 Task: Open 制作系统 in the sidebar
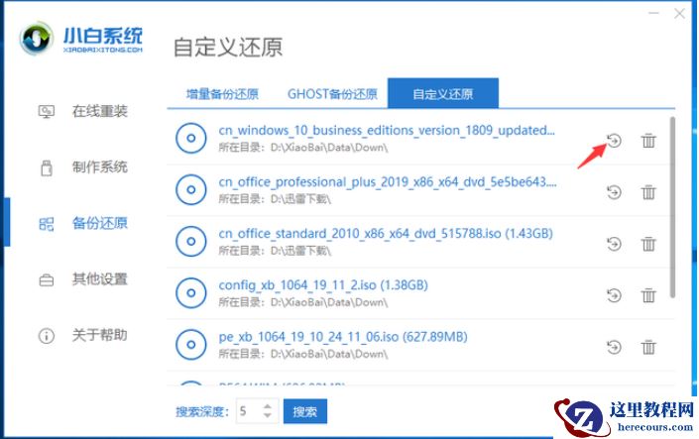coord(100,167)
